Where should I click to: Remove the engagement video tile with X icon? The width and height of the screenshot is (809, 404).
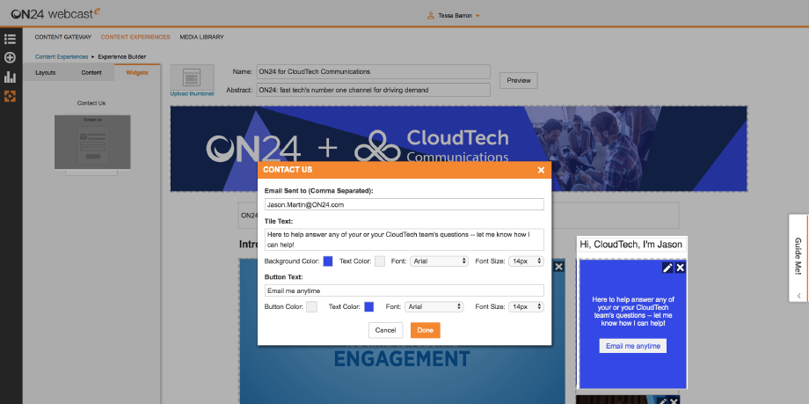(558, 266)
